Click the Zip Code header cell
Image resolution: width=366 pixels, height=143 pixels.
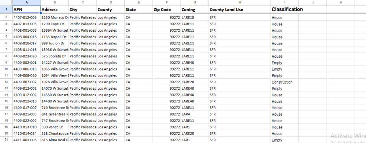(167, 10)
